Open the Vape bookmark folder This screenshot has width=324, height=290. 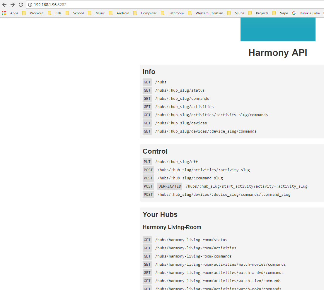coord(280,13)
